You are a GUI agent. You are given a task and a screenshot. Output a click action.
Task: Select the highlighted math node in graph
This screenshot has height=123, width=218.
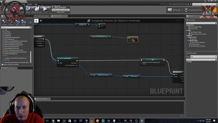(x=133, y=39)
